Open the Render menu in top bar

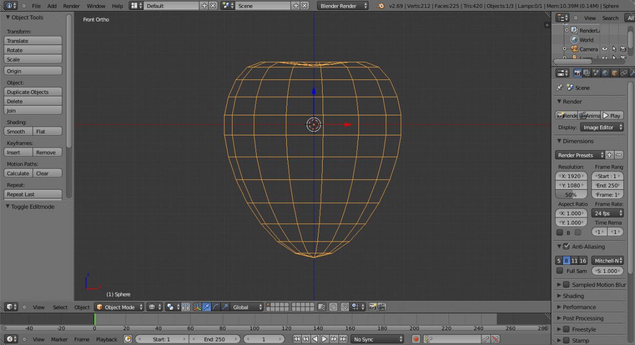tap(72, 6)
